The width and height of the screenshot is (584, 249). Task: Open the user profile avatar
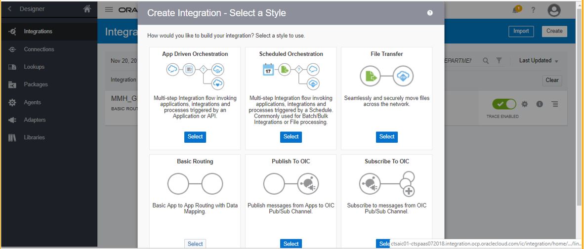[554, 10]
